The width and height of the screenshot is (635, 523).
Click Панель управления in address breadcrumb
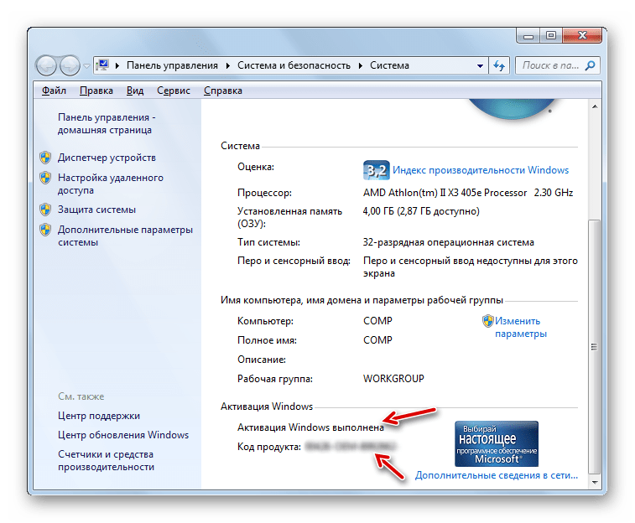click(172, 65)
